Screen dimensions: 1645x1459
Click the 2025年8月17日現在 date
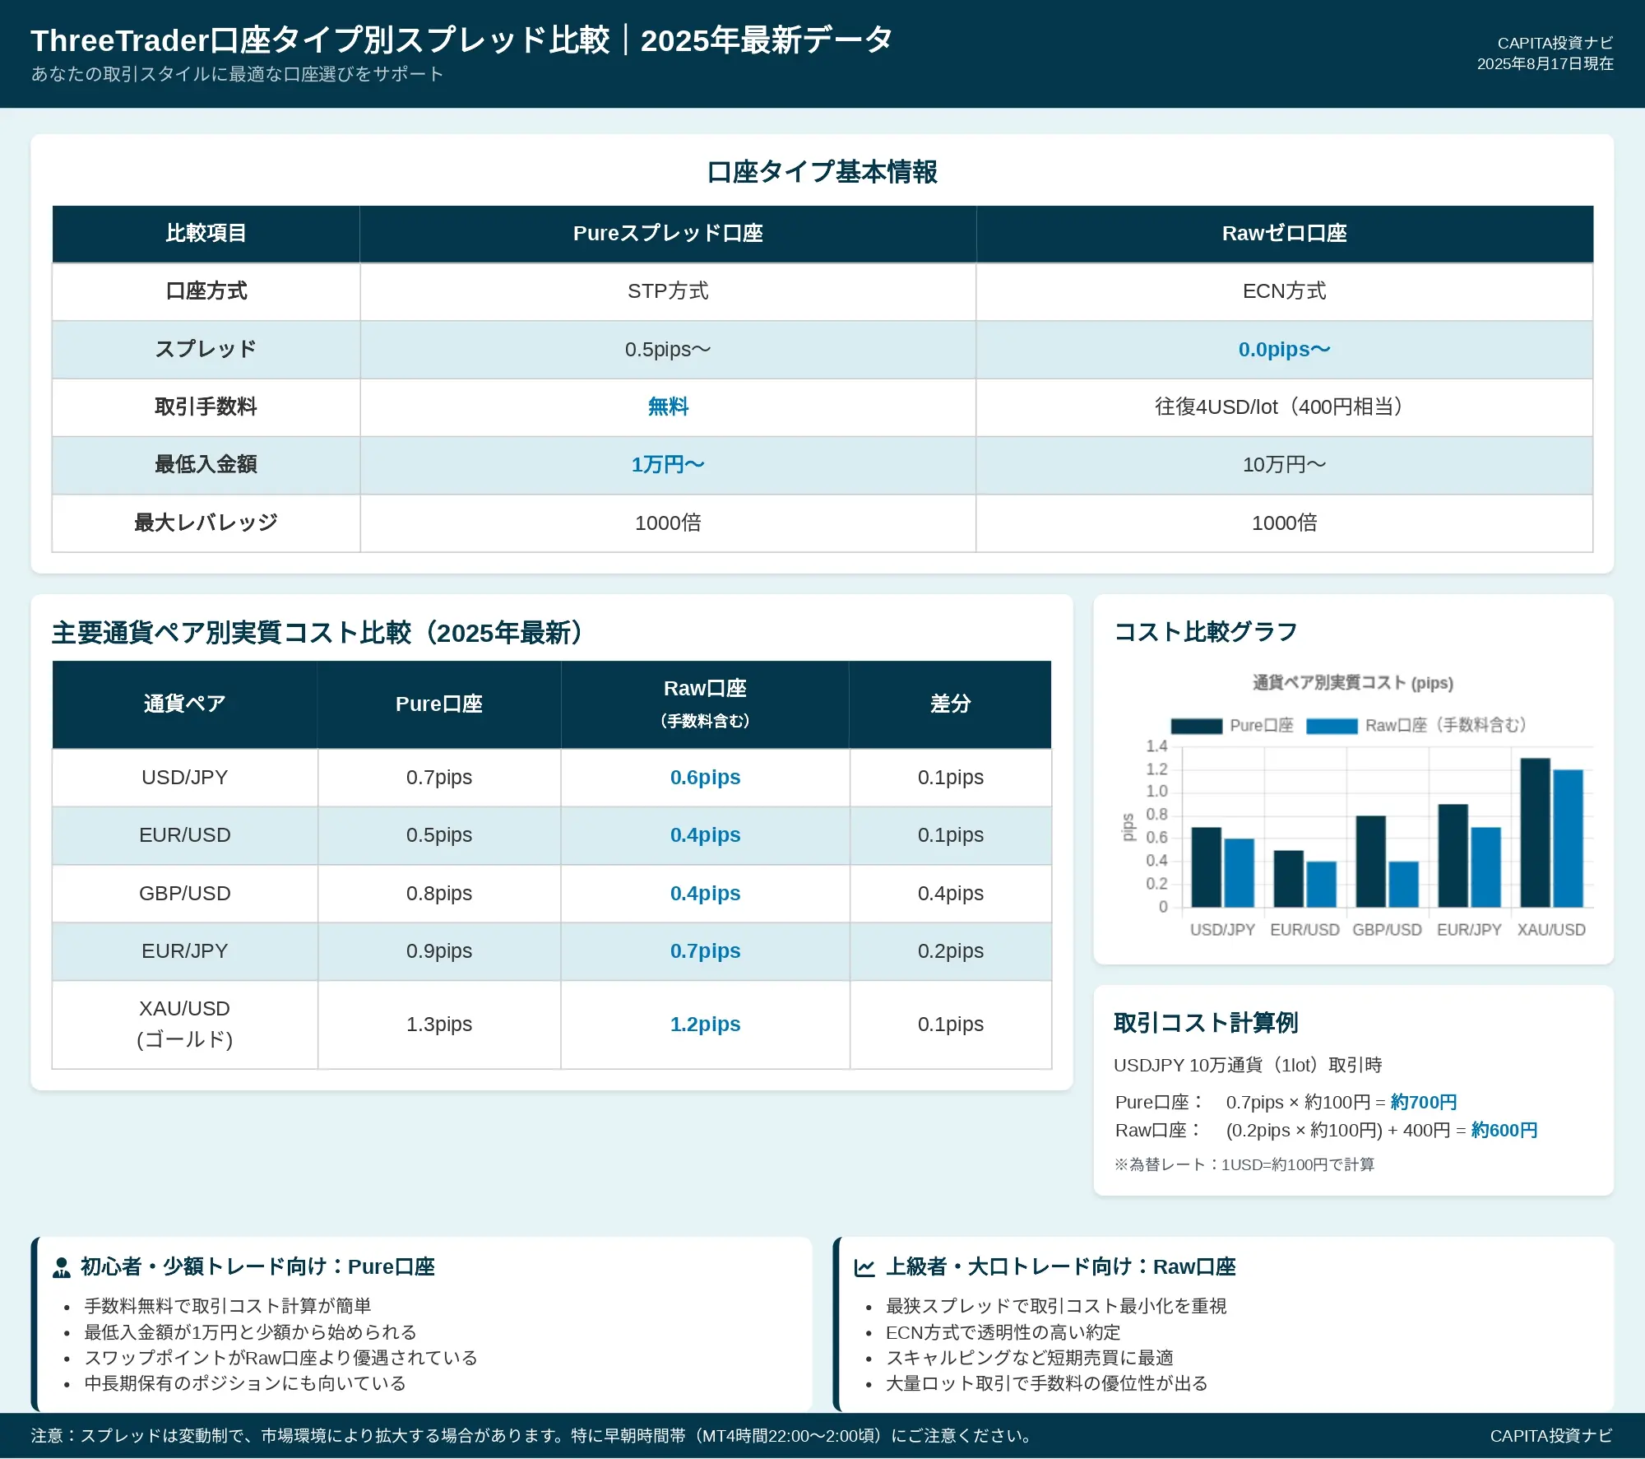click(1545, 64)
